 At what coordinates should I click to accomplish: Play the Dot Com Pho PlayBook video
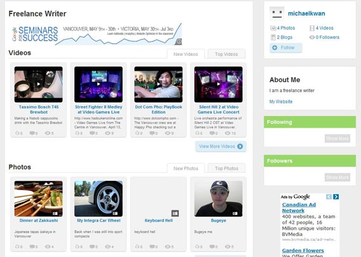point(158,84)
